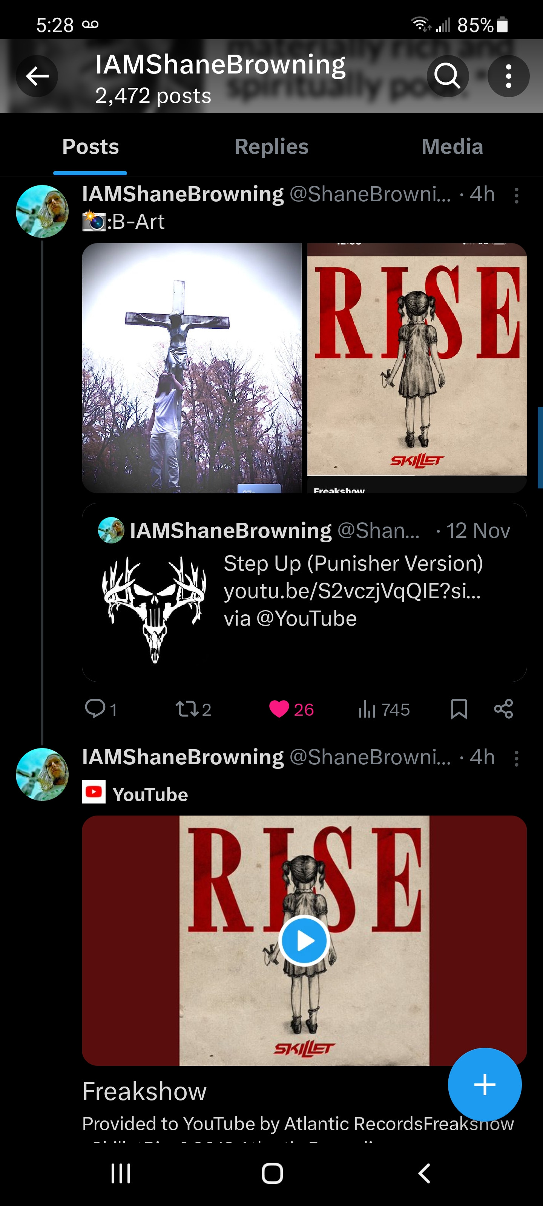
Task: Switch to the Media tab
Action: [452, 147]
